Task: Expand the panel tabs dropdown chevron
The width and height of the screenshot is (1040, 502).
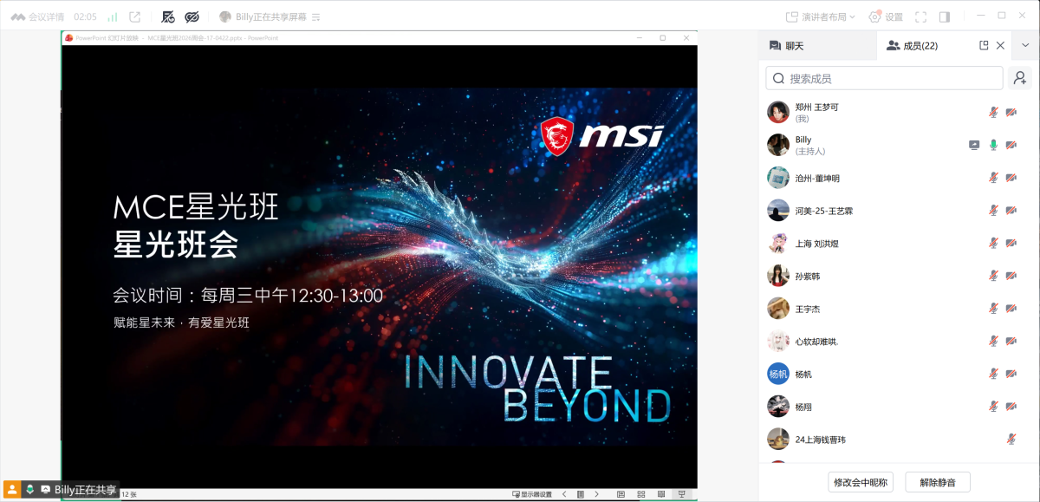Action: click(x=1025, y=45)
